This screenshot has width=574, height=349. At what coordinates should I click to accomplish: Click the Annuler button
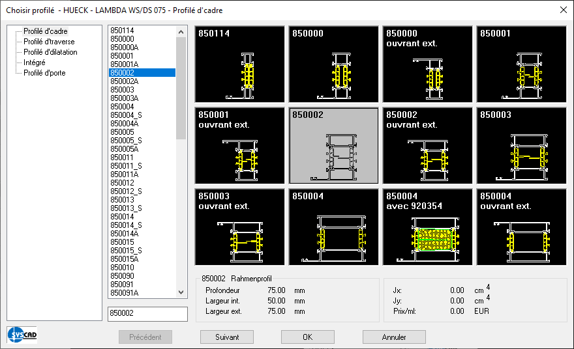(x=394, y=337)
